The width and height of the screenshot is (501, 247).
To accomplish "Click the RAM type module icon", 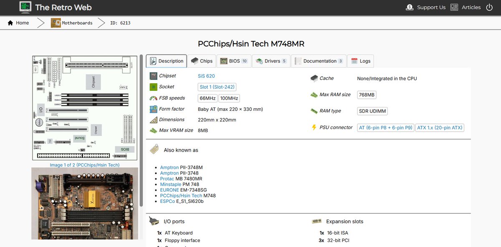I will point(314,111).
